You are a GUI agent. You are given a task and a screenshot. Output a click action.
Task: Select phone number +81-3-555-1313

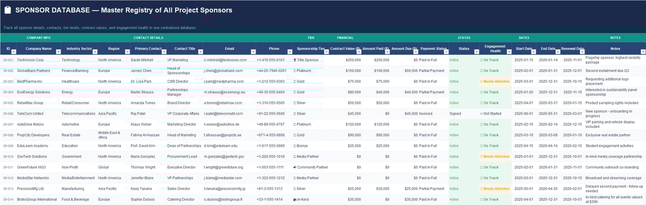(x=274, y=189)
